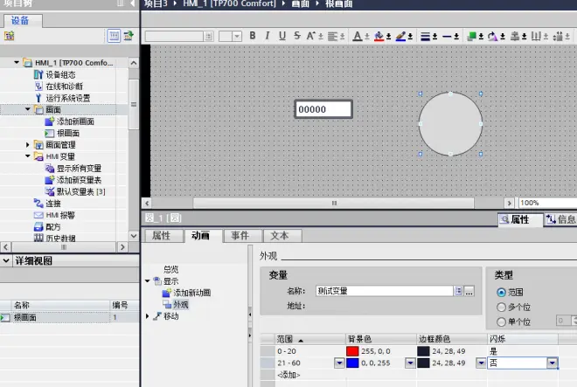Screen dimensions: 577x387
Task: Click 添加新变量表 in the tree
Action: point(79,180)
